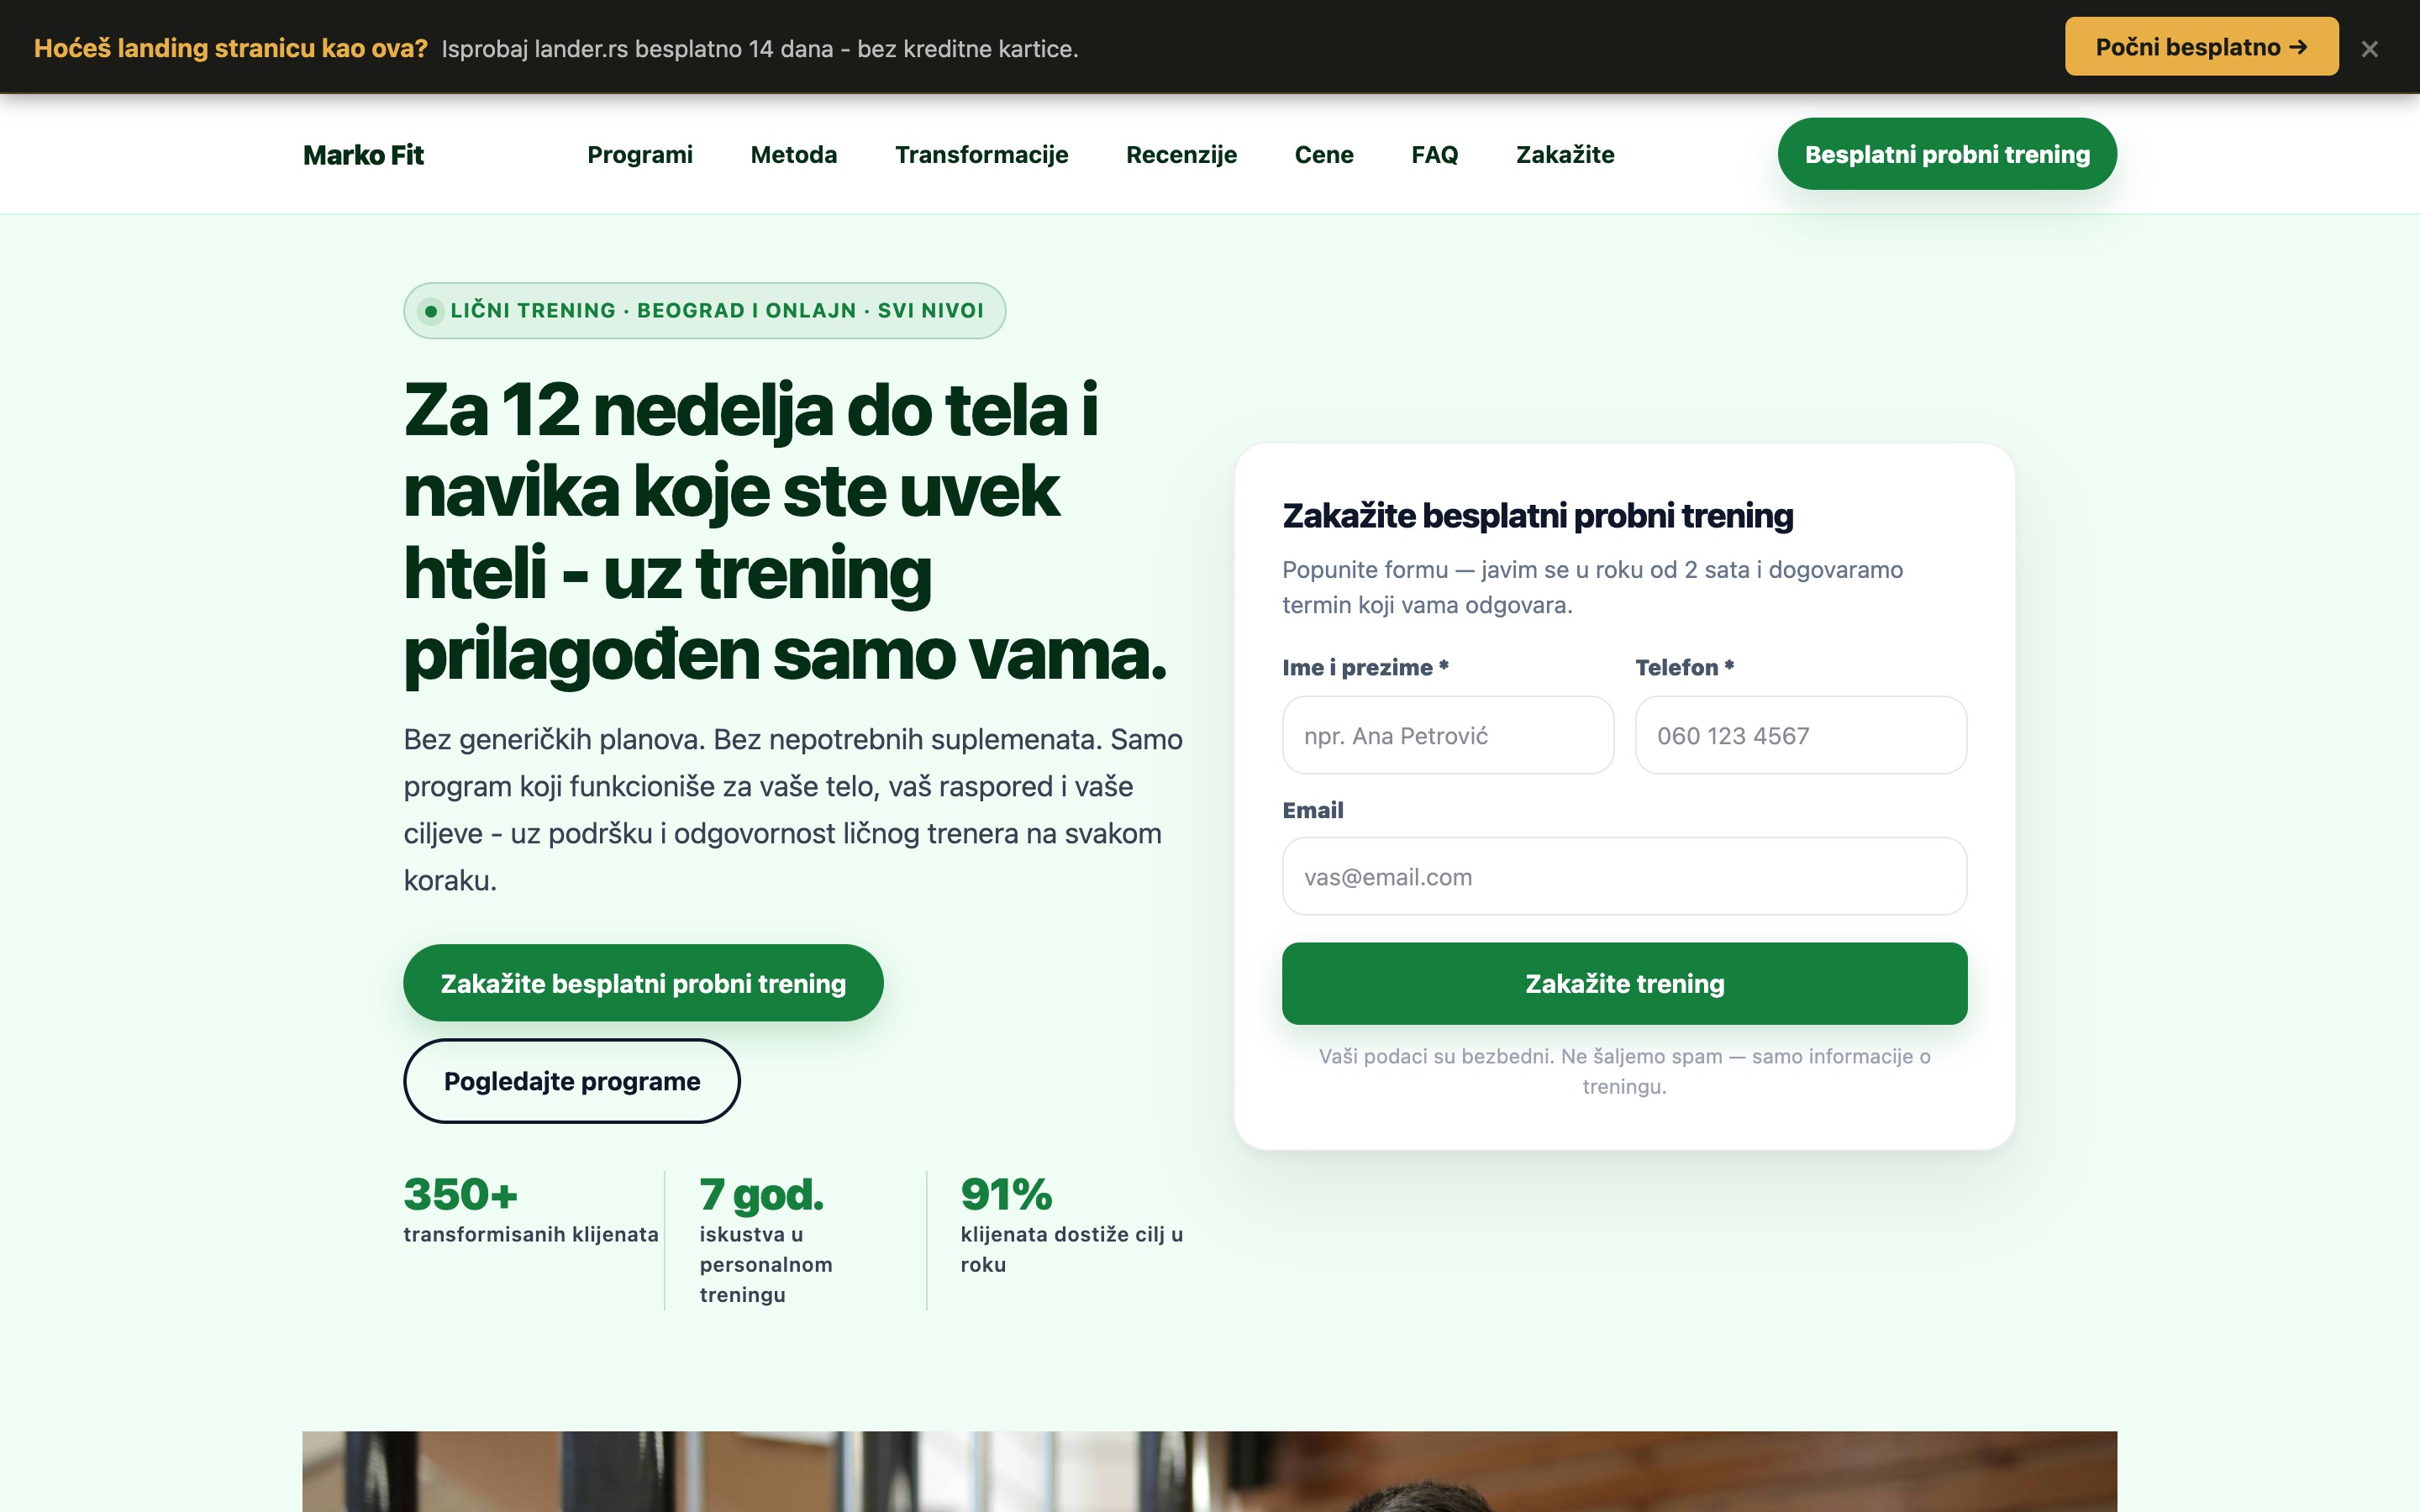The image size is (2420, 1512).
Task: Focus the Email input field
Action: point(1624,876)
